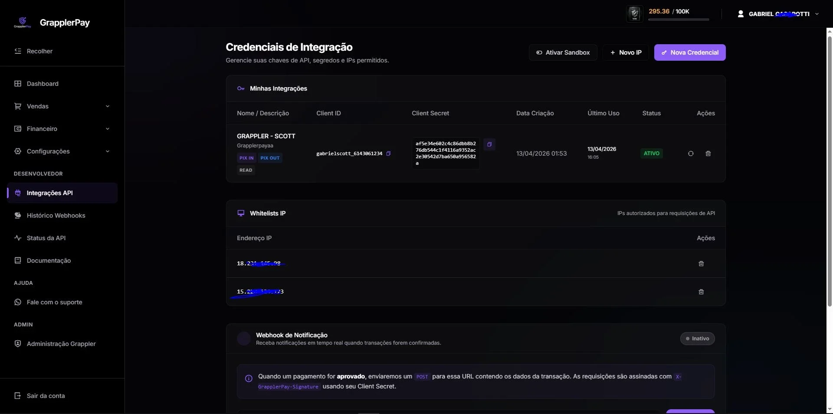Click the info icon in webhook notice
Image resolution: width=833 pixels, height=414 pixels.
[249, 378]
